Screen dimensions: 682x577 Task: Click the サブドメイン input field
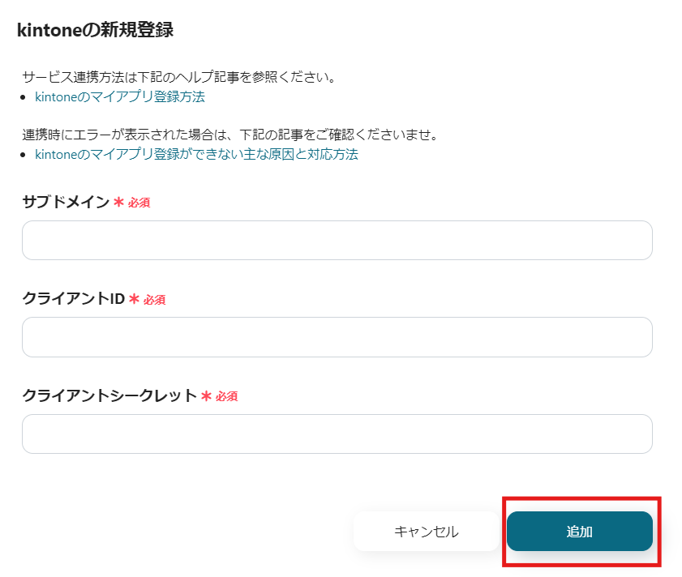coord(336,240)
